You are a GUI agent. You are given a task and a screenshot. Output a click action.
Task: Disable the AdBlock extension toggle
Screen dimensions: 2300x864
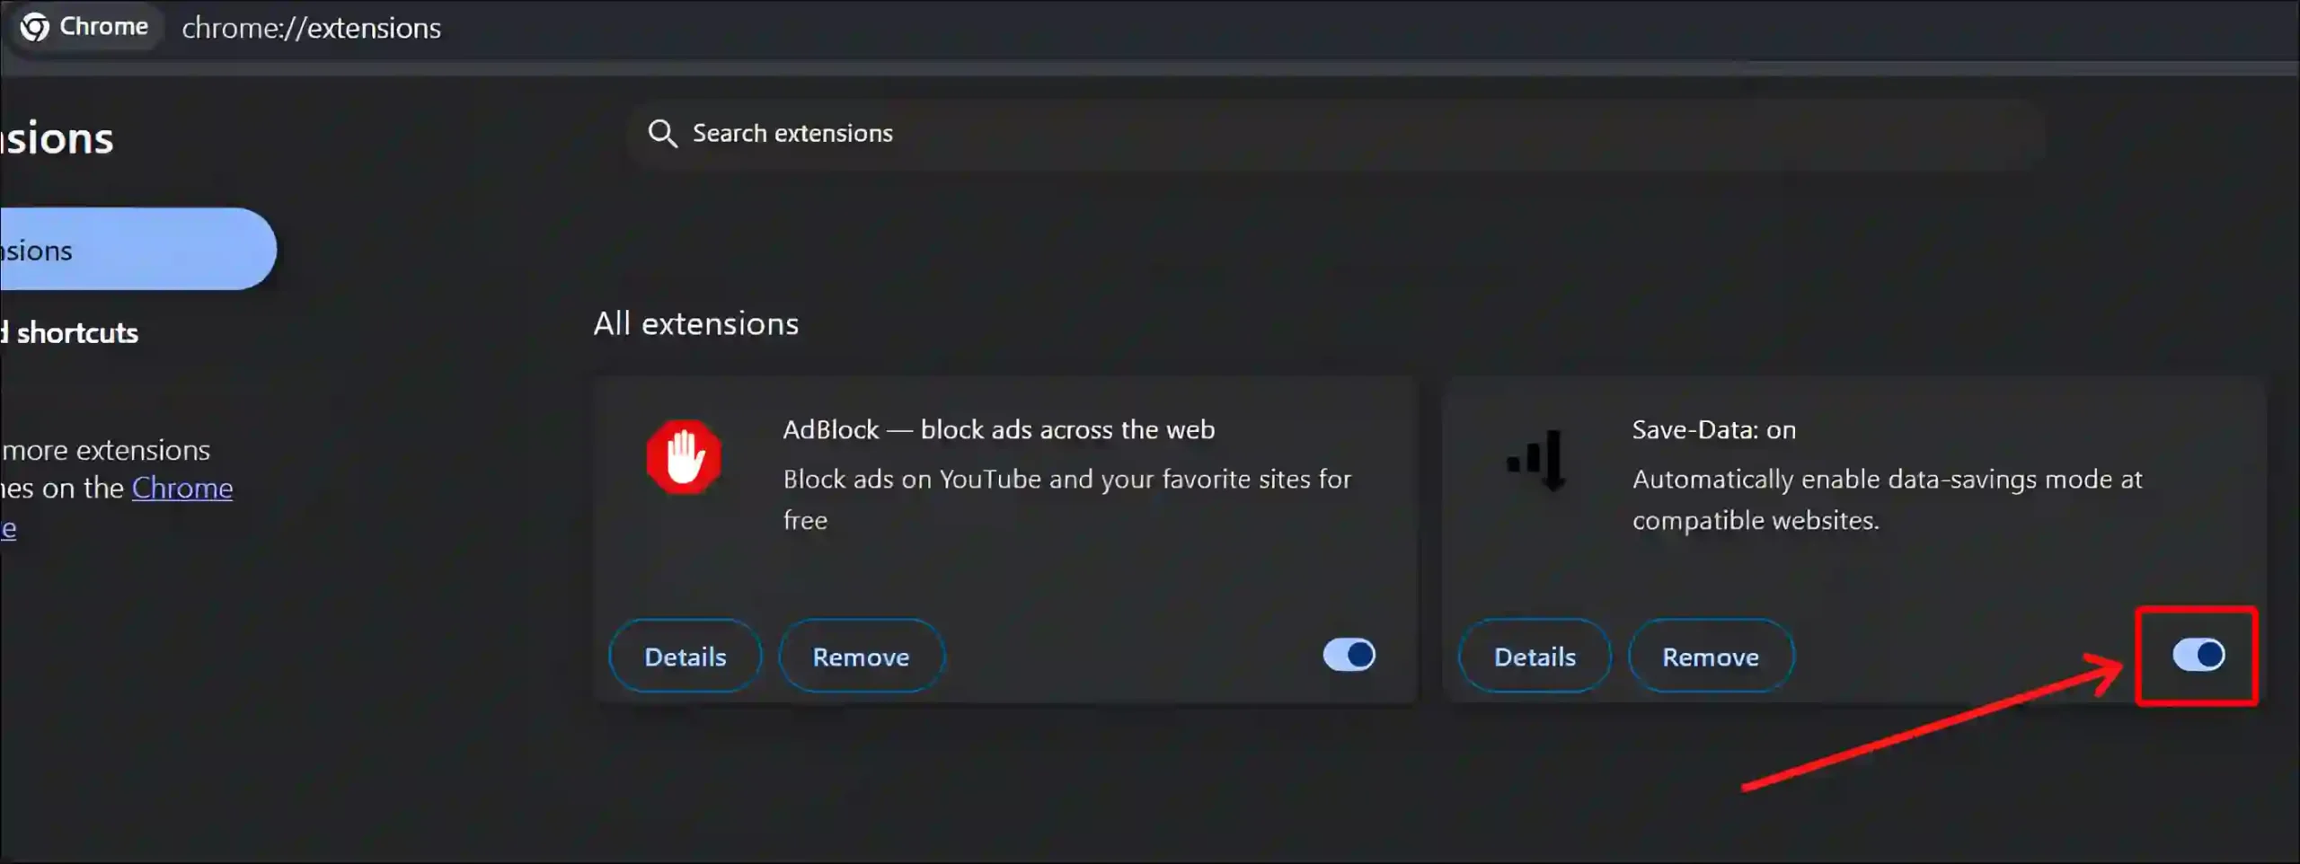tap(1349, 655)
